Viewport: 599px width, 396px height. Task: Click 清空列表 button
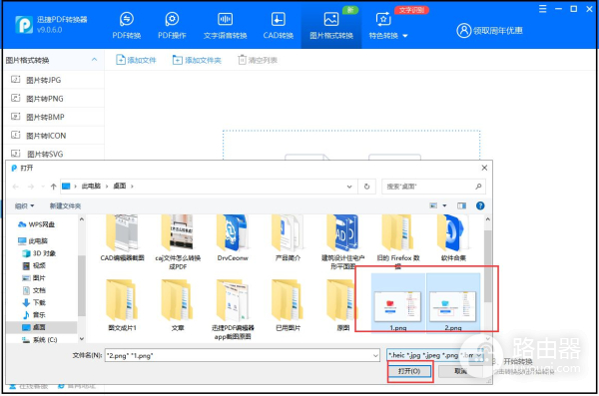[258, 60]
